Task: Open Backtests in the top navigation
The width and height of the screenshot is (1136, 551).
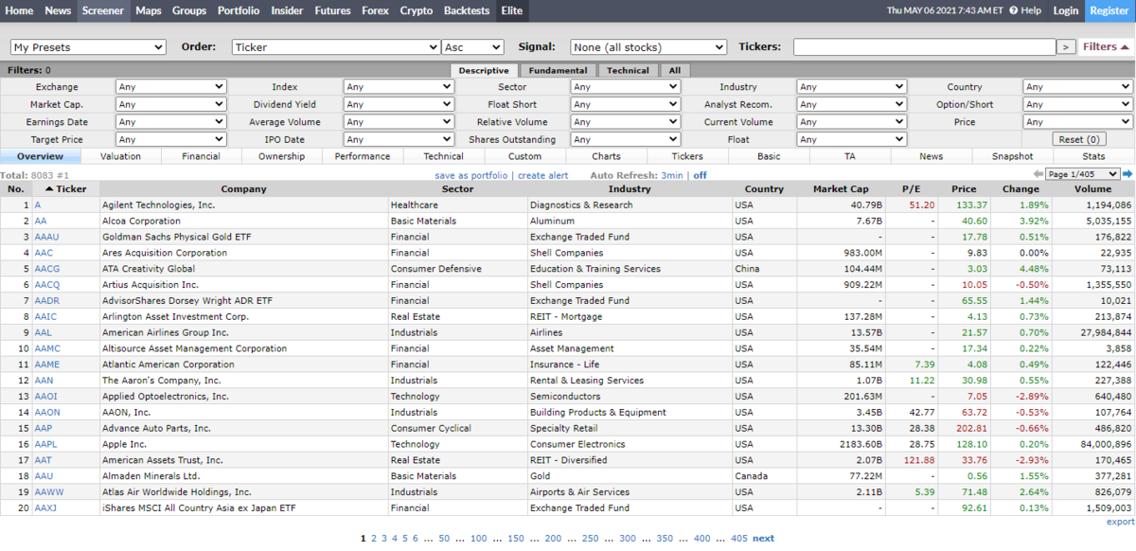Action: point(467,10)
